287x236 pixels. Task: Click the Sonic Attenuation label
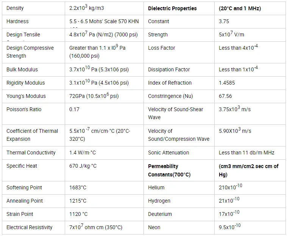[168, 153]
